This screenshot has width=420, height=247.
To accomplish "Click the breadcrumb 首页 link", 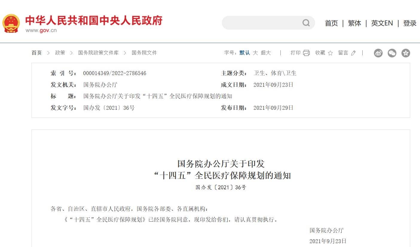I will pyautogui.click(x=37, y=53).
